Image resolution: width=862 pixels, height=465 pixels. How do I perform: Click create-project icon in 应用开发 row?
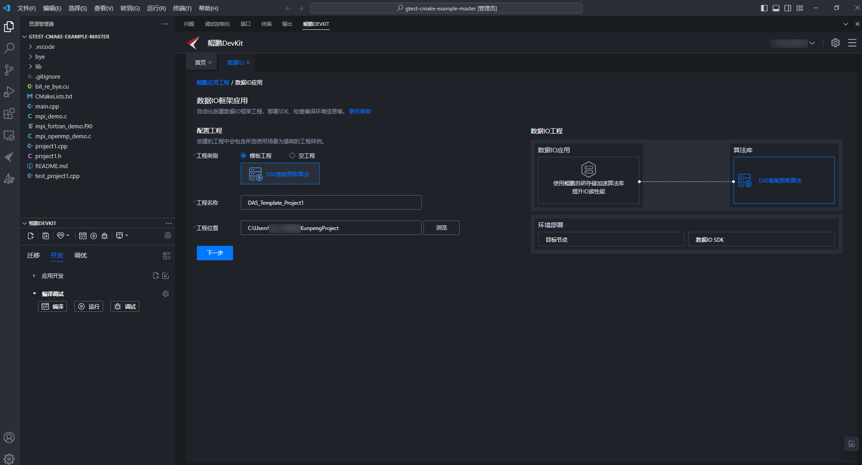tap(156, 276)
